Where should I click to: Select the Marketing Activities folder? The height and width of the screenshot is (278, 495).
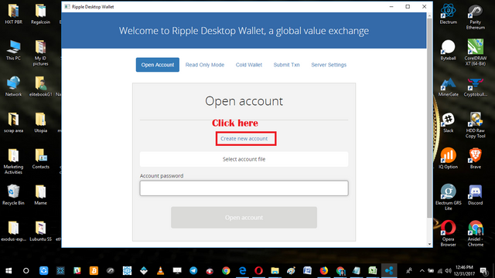click(x=14, y=161)
